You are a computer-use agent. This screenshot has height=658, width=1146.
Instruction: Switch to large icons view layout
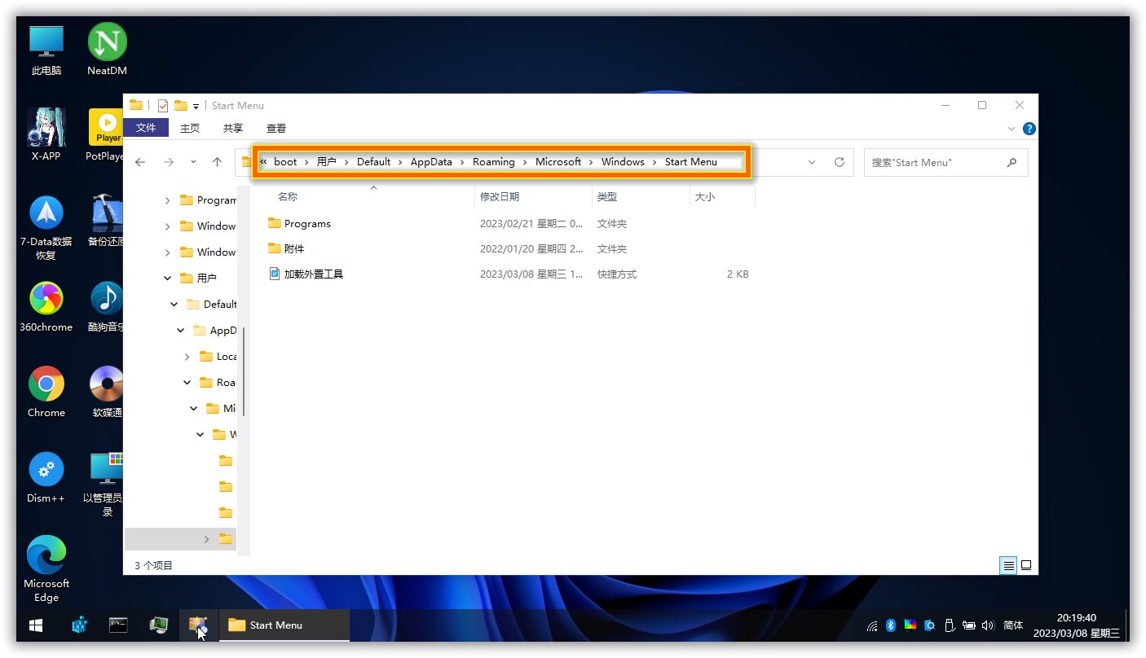click(1026, 565)
